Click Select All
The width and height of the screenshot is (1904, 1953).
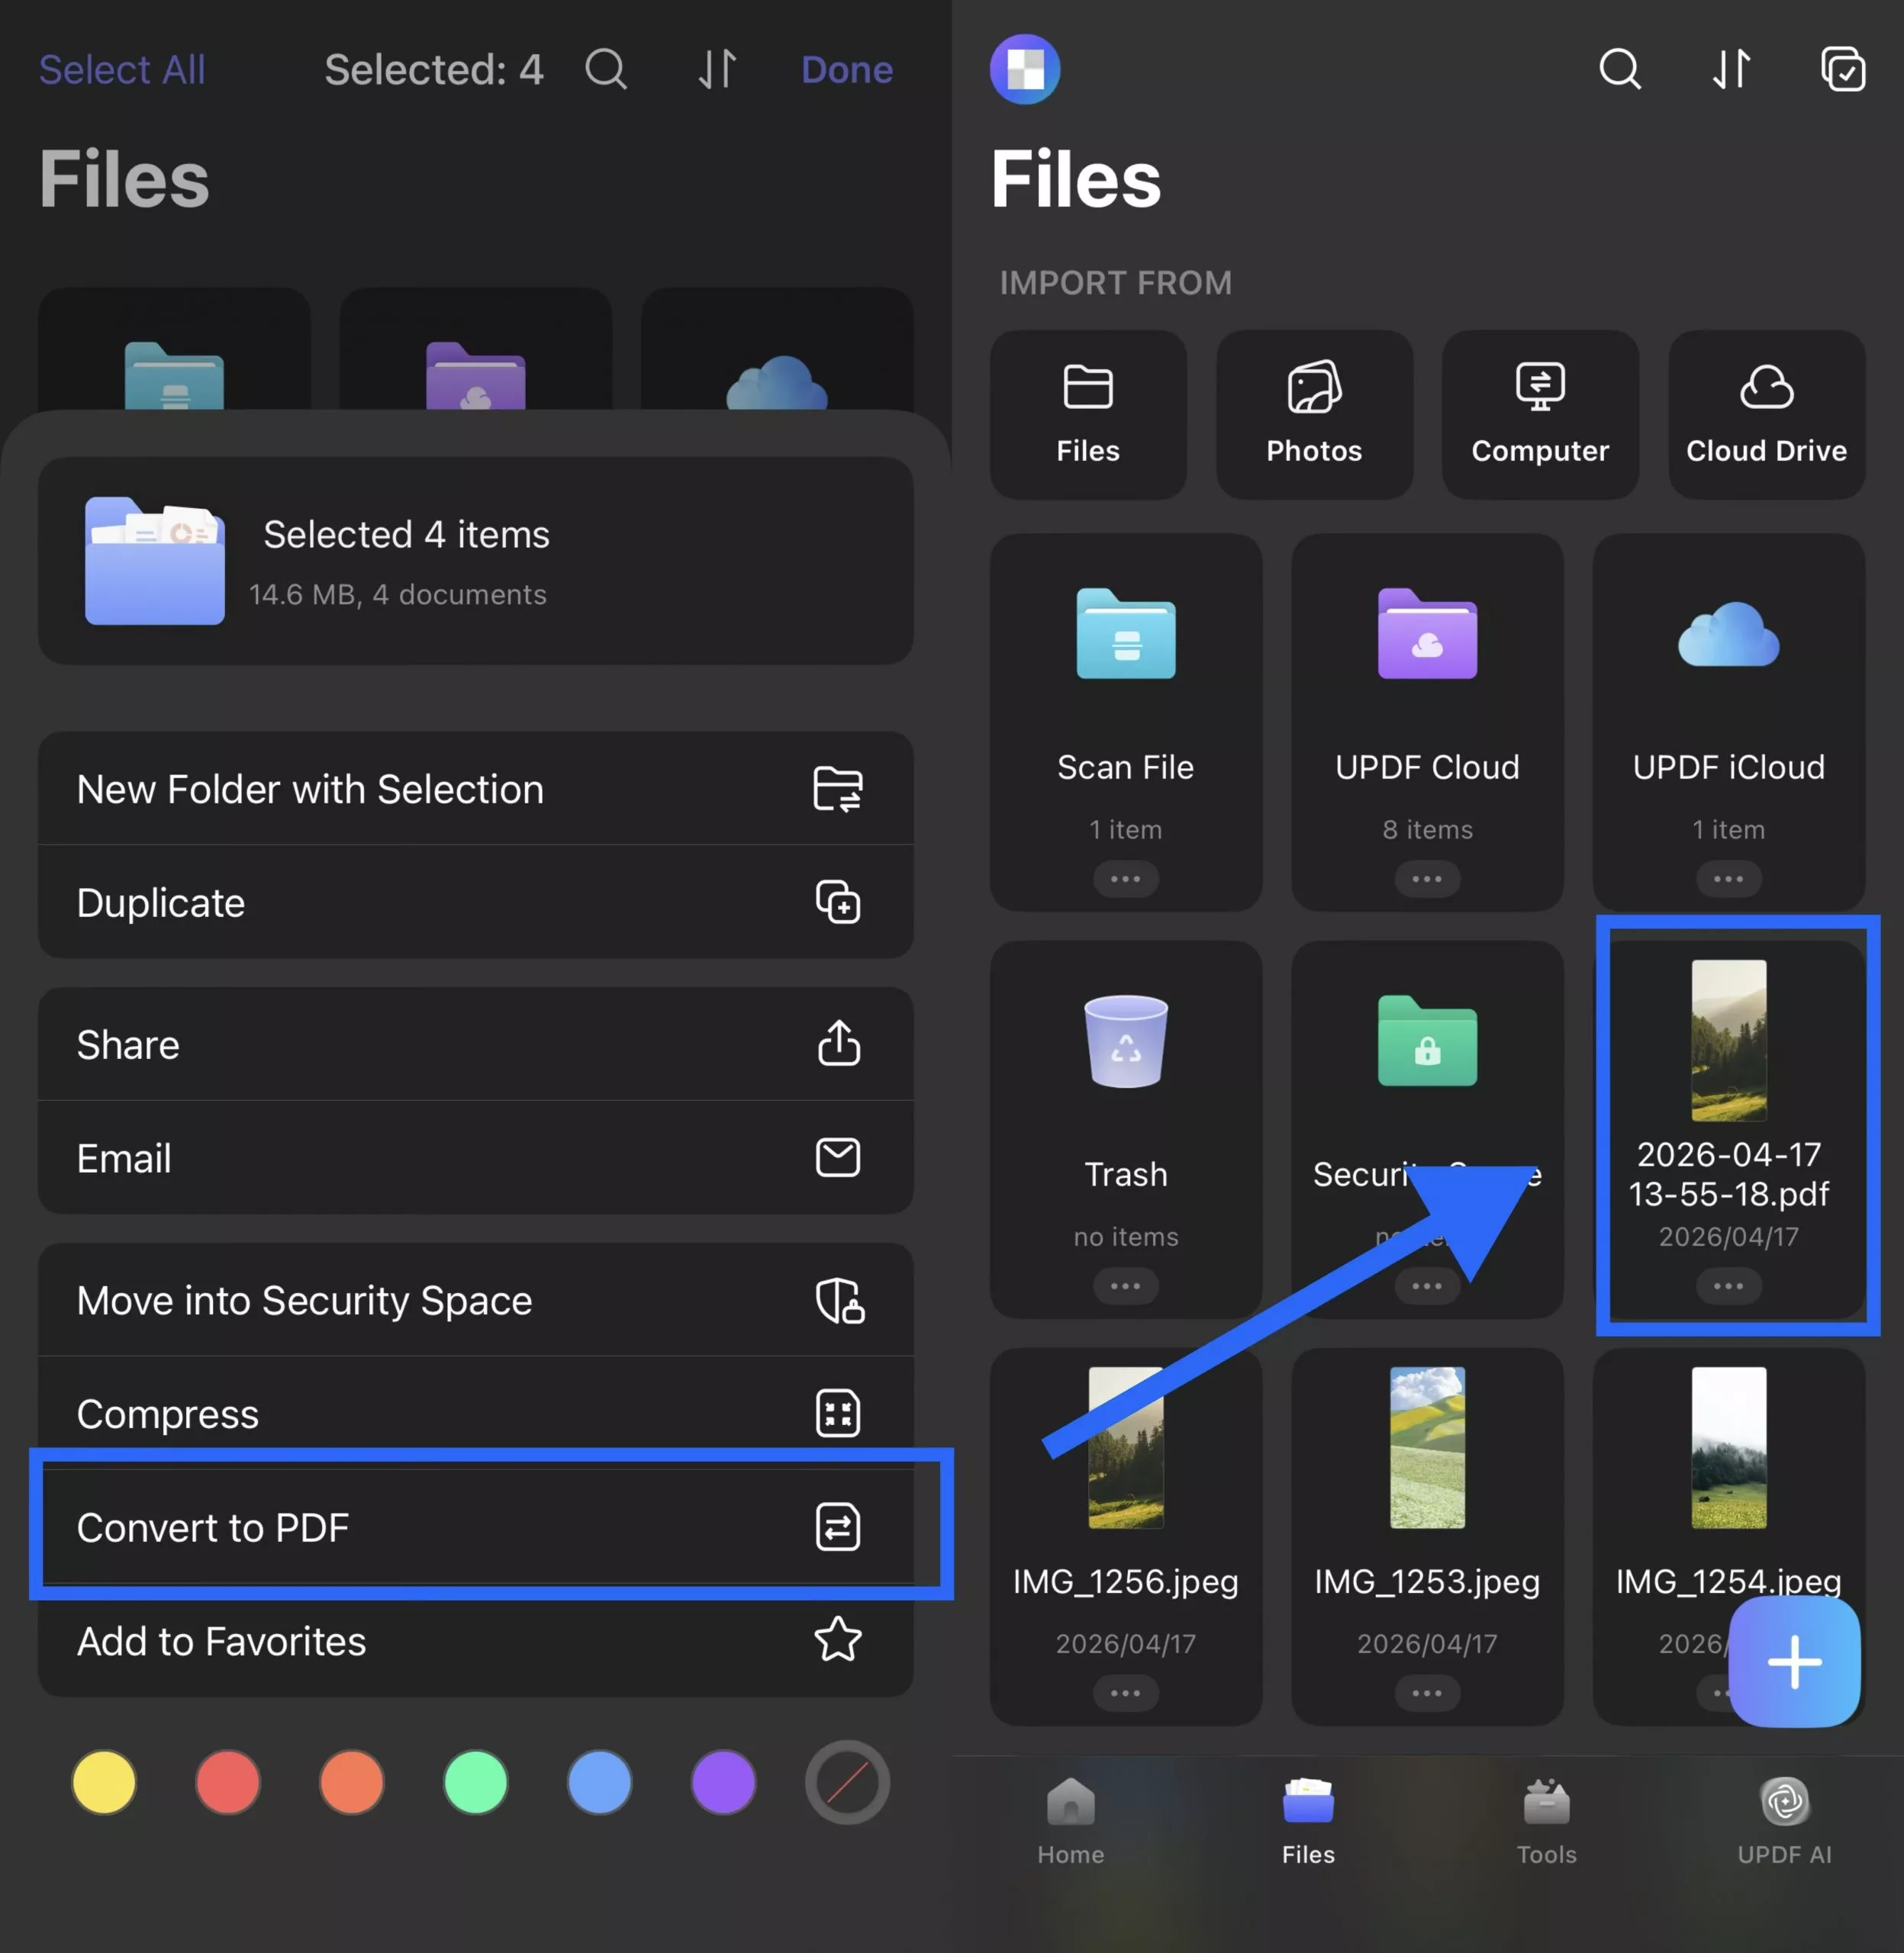pyautogui.click(x=122, y=69)
